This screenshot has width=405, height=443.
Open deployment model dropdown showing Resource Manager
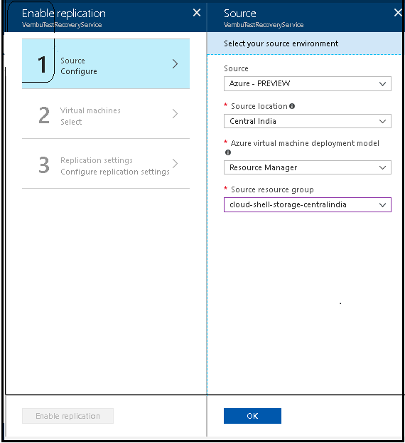pyautogui.click(x=308, y=167)
